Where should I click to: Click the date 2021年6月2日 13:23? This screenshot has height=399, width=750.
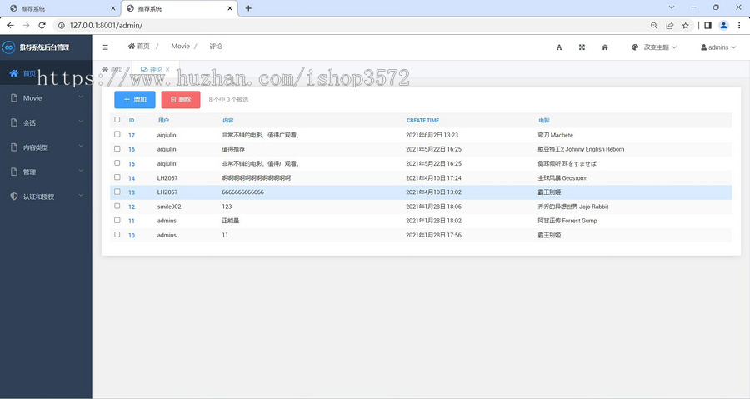pyautogui.click(x=432, y=135)
